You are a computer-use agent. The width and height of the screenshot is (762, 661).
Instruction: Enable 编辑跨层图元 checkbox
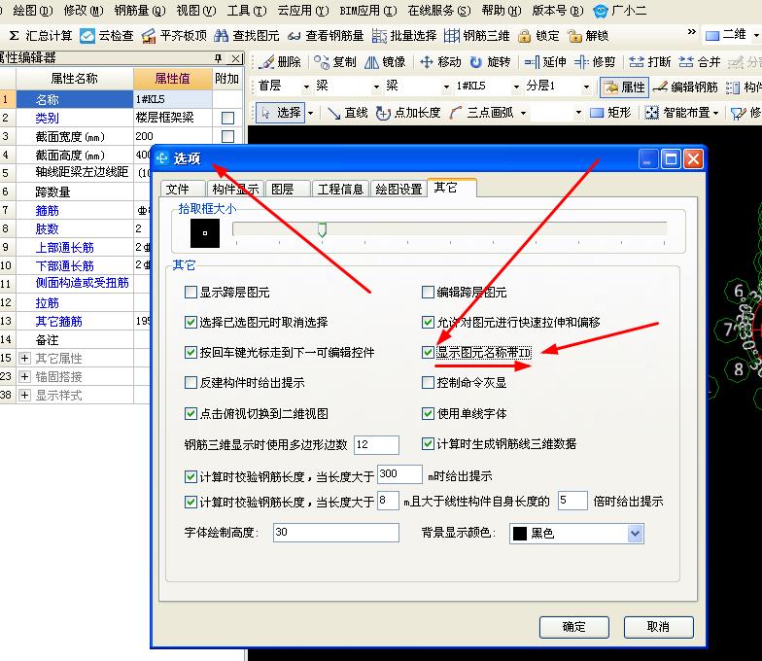[428, 292]
